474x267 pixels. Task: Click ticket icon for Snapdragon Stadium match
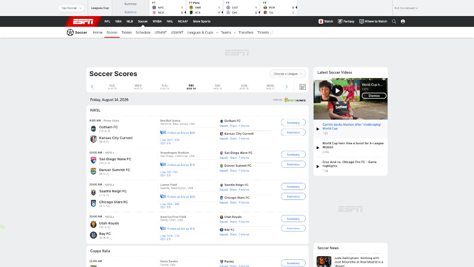(163, 164)
